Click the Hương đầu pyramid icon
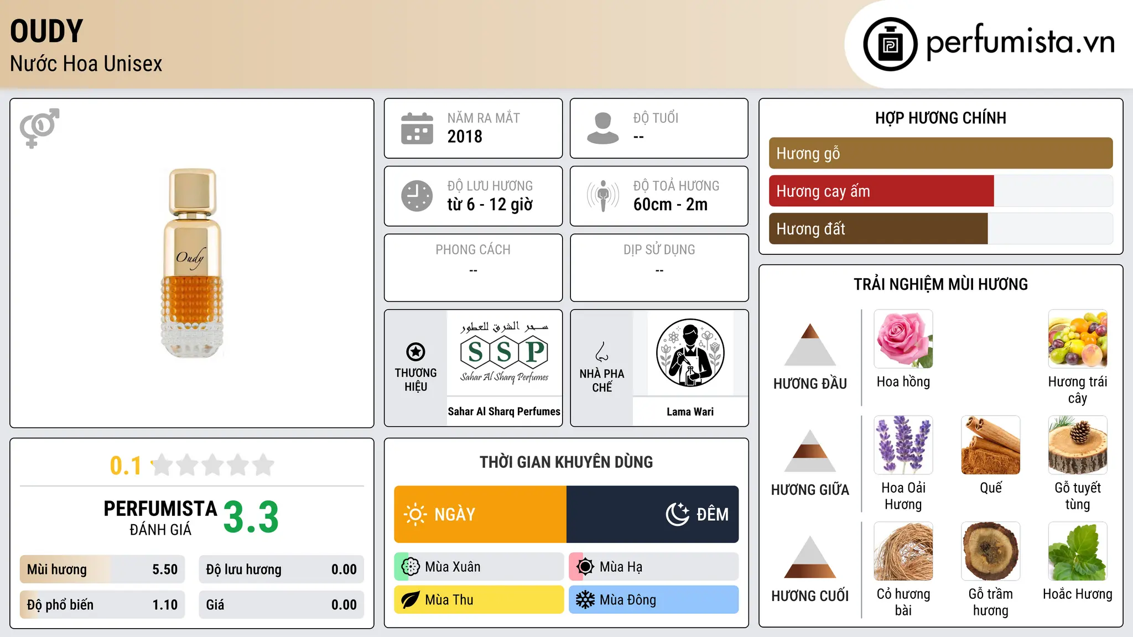The image size is (1133, 637). coord(810,344)
